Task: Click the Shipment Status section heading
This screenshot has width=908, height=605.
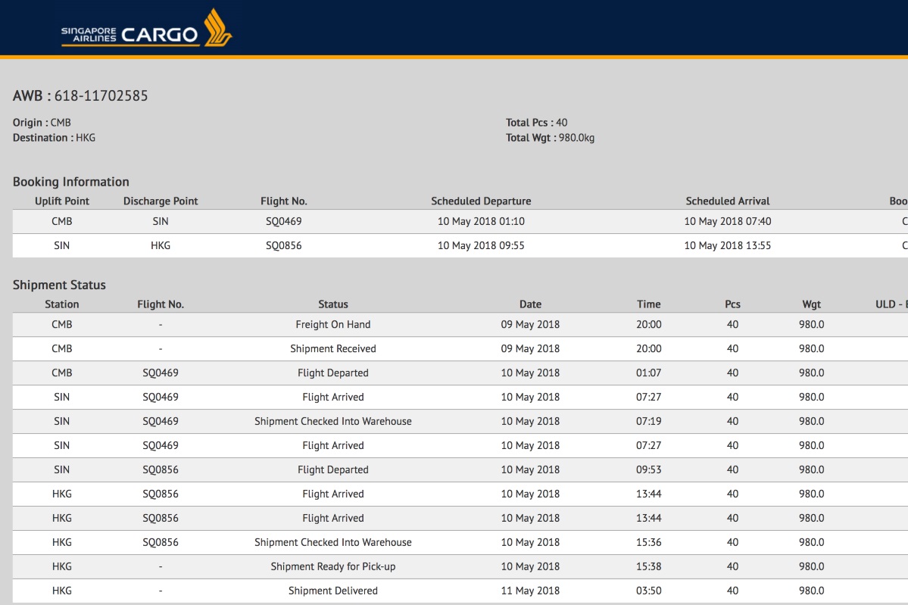Action: tap(59, 285)
